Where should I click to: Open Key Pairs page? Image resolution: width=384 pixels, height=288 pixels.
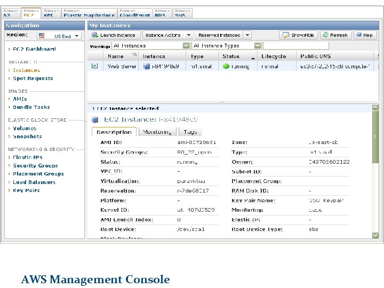click(x=26, y=190)
